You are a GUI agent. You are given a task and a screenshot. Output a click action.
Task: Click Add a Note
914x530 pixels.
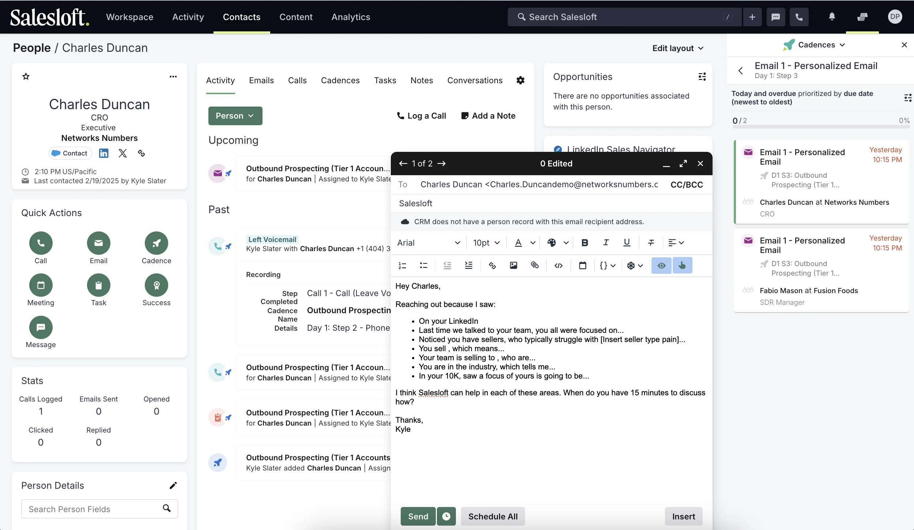tap(488, 116)
